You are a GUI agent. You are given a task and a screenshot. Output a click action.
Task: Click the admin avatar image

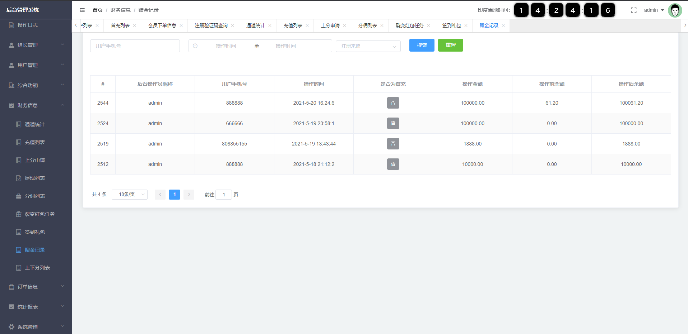(675, 10)
